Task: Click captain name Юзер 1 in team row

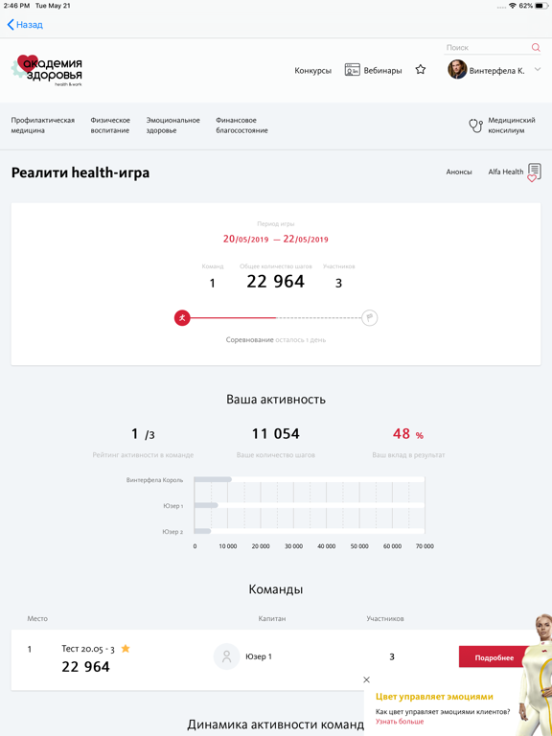Action: [x=259, y=656]
